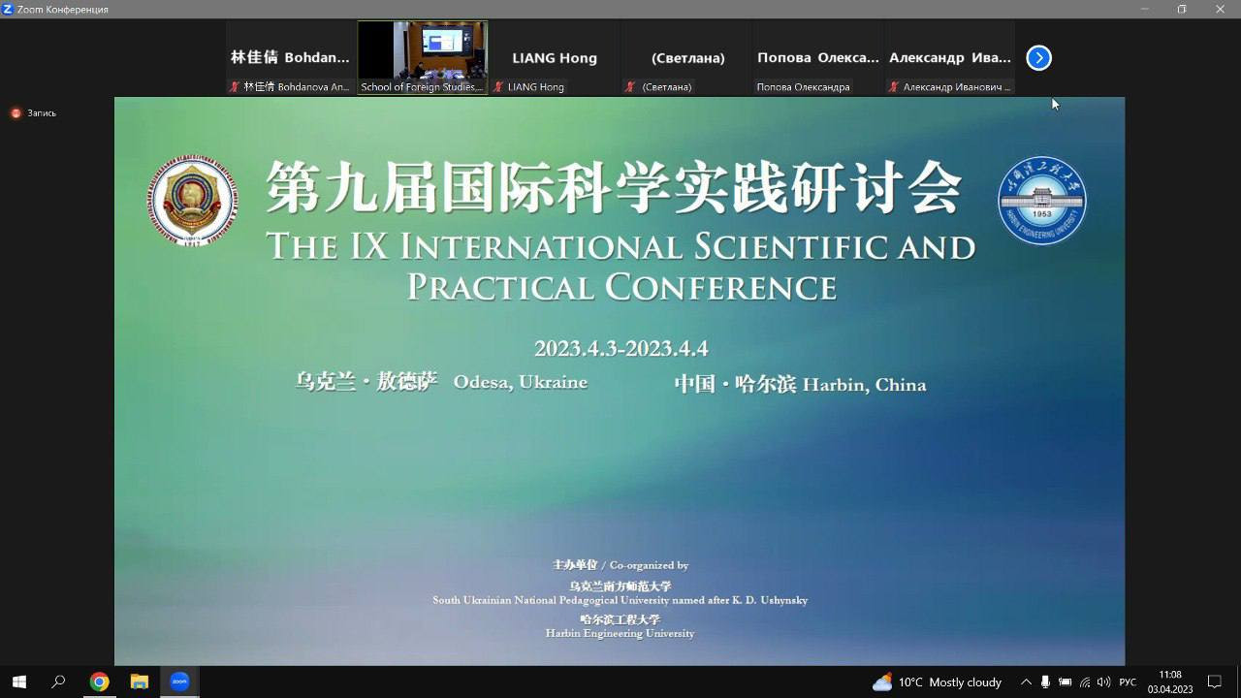Click the microphone icon in the system tray
Image resolution: width=1241 pixels, height=698 pixels.
tap(1045, 682)
